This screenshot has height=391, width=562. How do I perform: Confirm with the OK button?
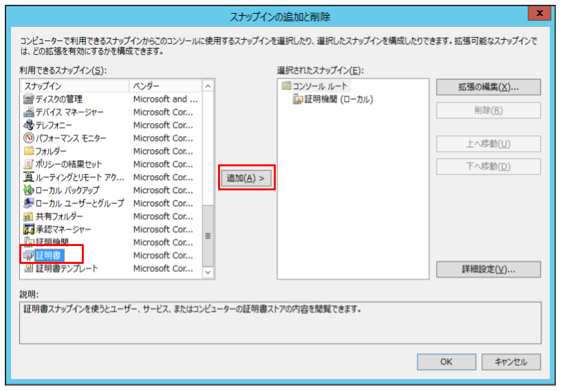pos(446,361)
